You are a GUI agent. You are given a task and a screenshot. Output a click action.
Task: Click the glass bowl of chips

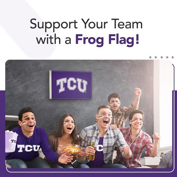click(x=70, y=150)
